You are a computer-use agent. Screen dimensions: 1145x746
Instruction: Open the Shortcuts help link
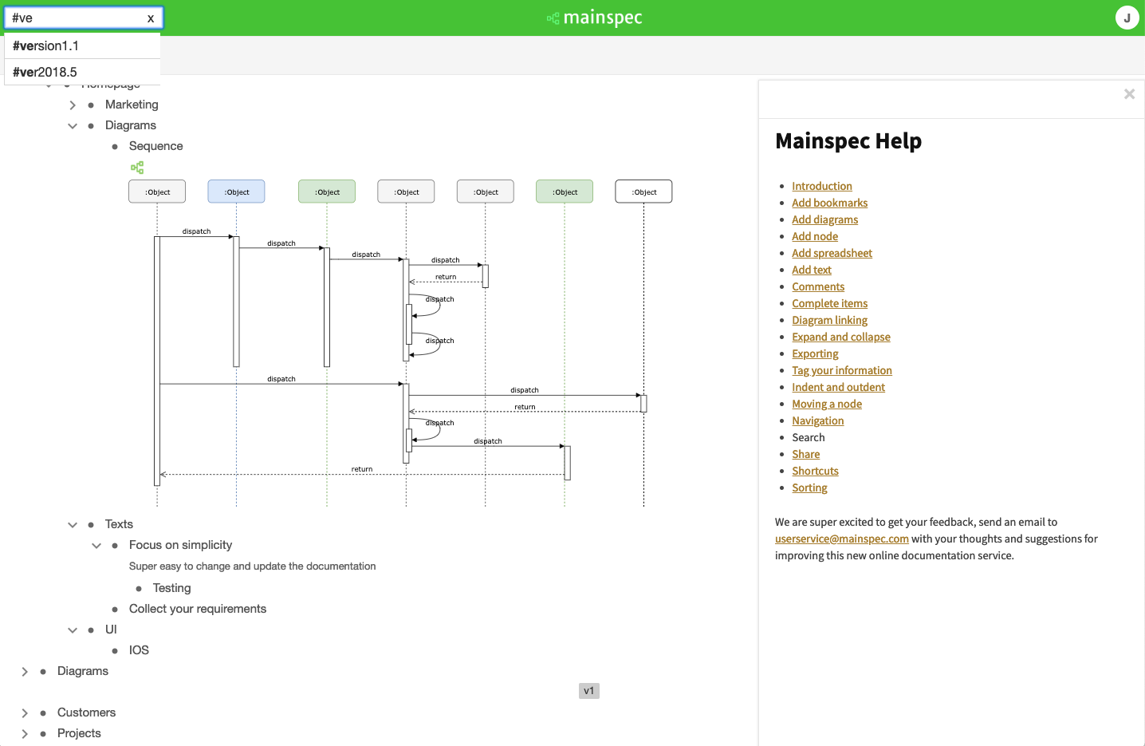815,471
